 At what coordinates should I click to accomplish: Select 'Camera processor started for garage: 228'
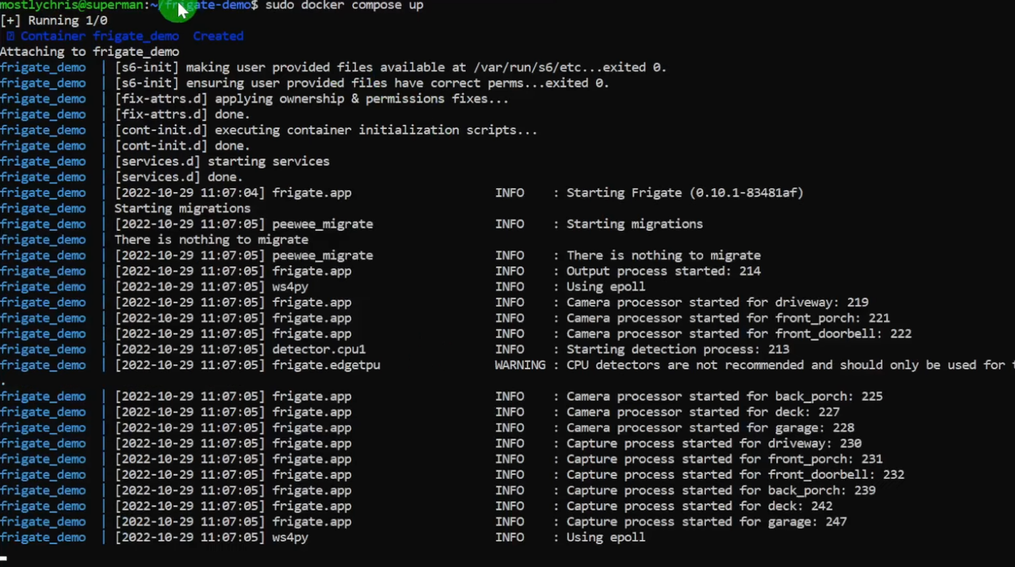point(710,428)
